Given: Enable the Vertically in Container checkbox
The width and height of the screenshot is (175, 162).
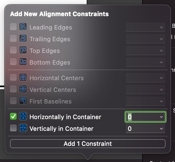Looking at the screenshot, I should pyautogui.click(x=13, y=128).
